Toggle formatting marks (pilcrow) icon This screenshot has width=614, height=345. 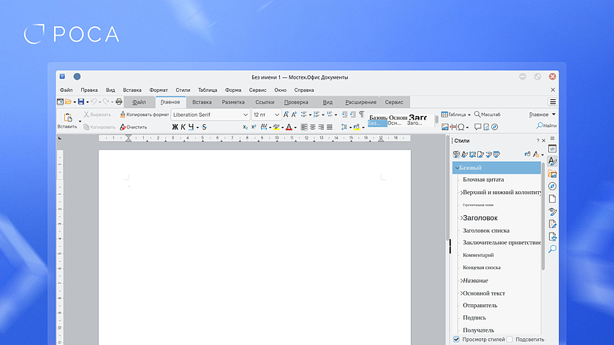pos(361,115)
